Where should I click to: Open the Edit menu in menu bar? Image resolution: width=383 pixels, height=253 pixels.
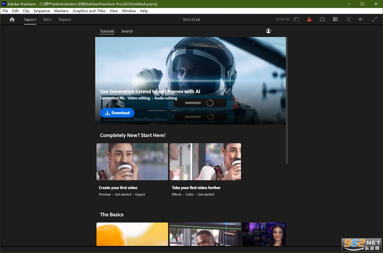(x=15, y=11)
